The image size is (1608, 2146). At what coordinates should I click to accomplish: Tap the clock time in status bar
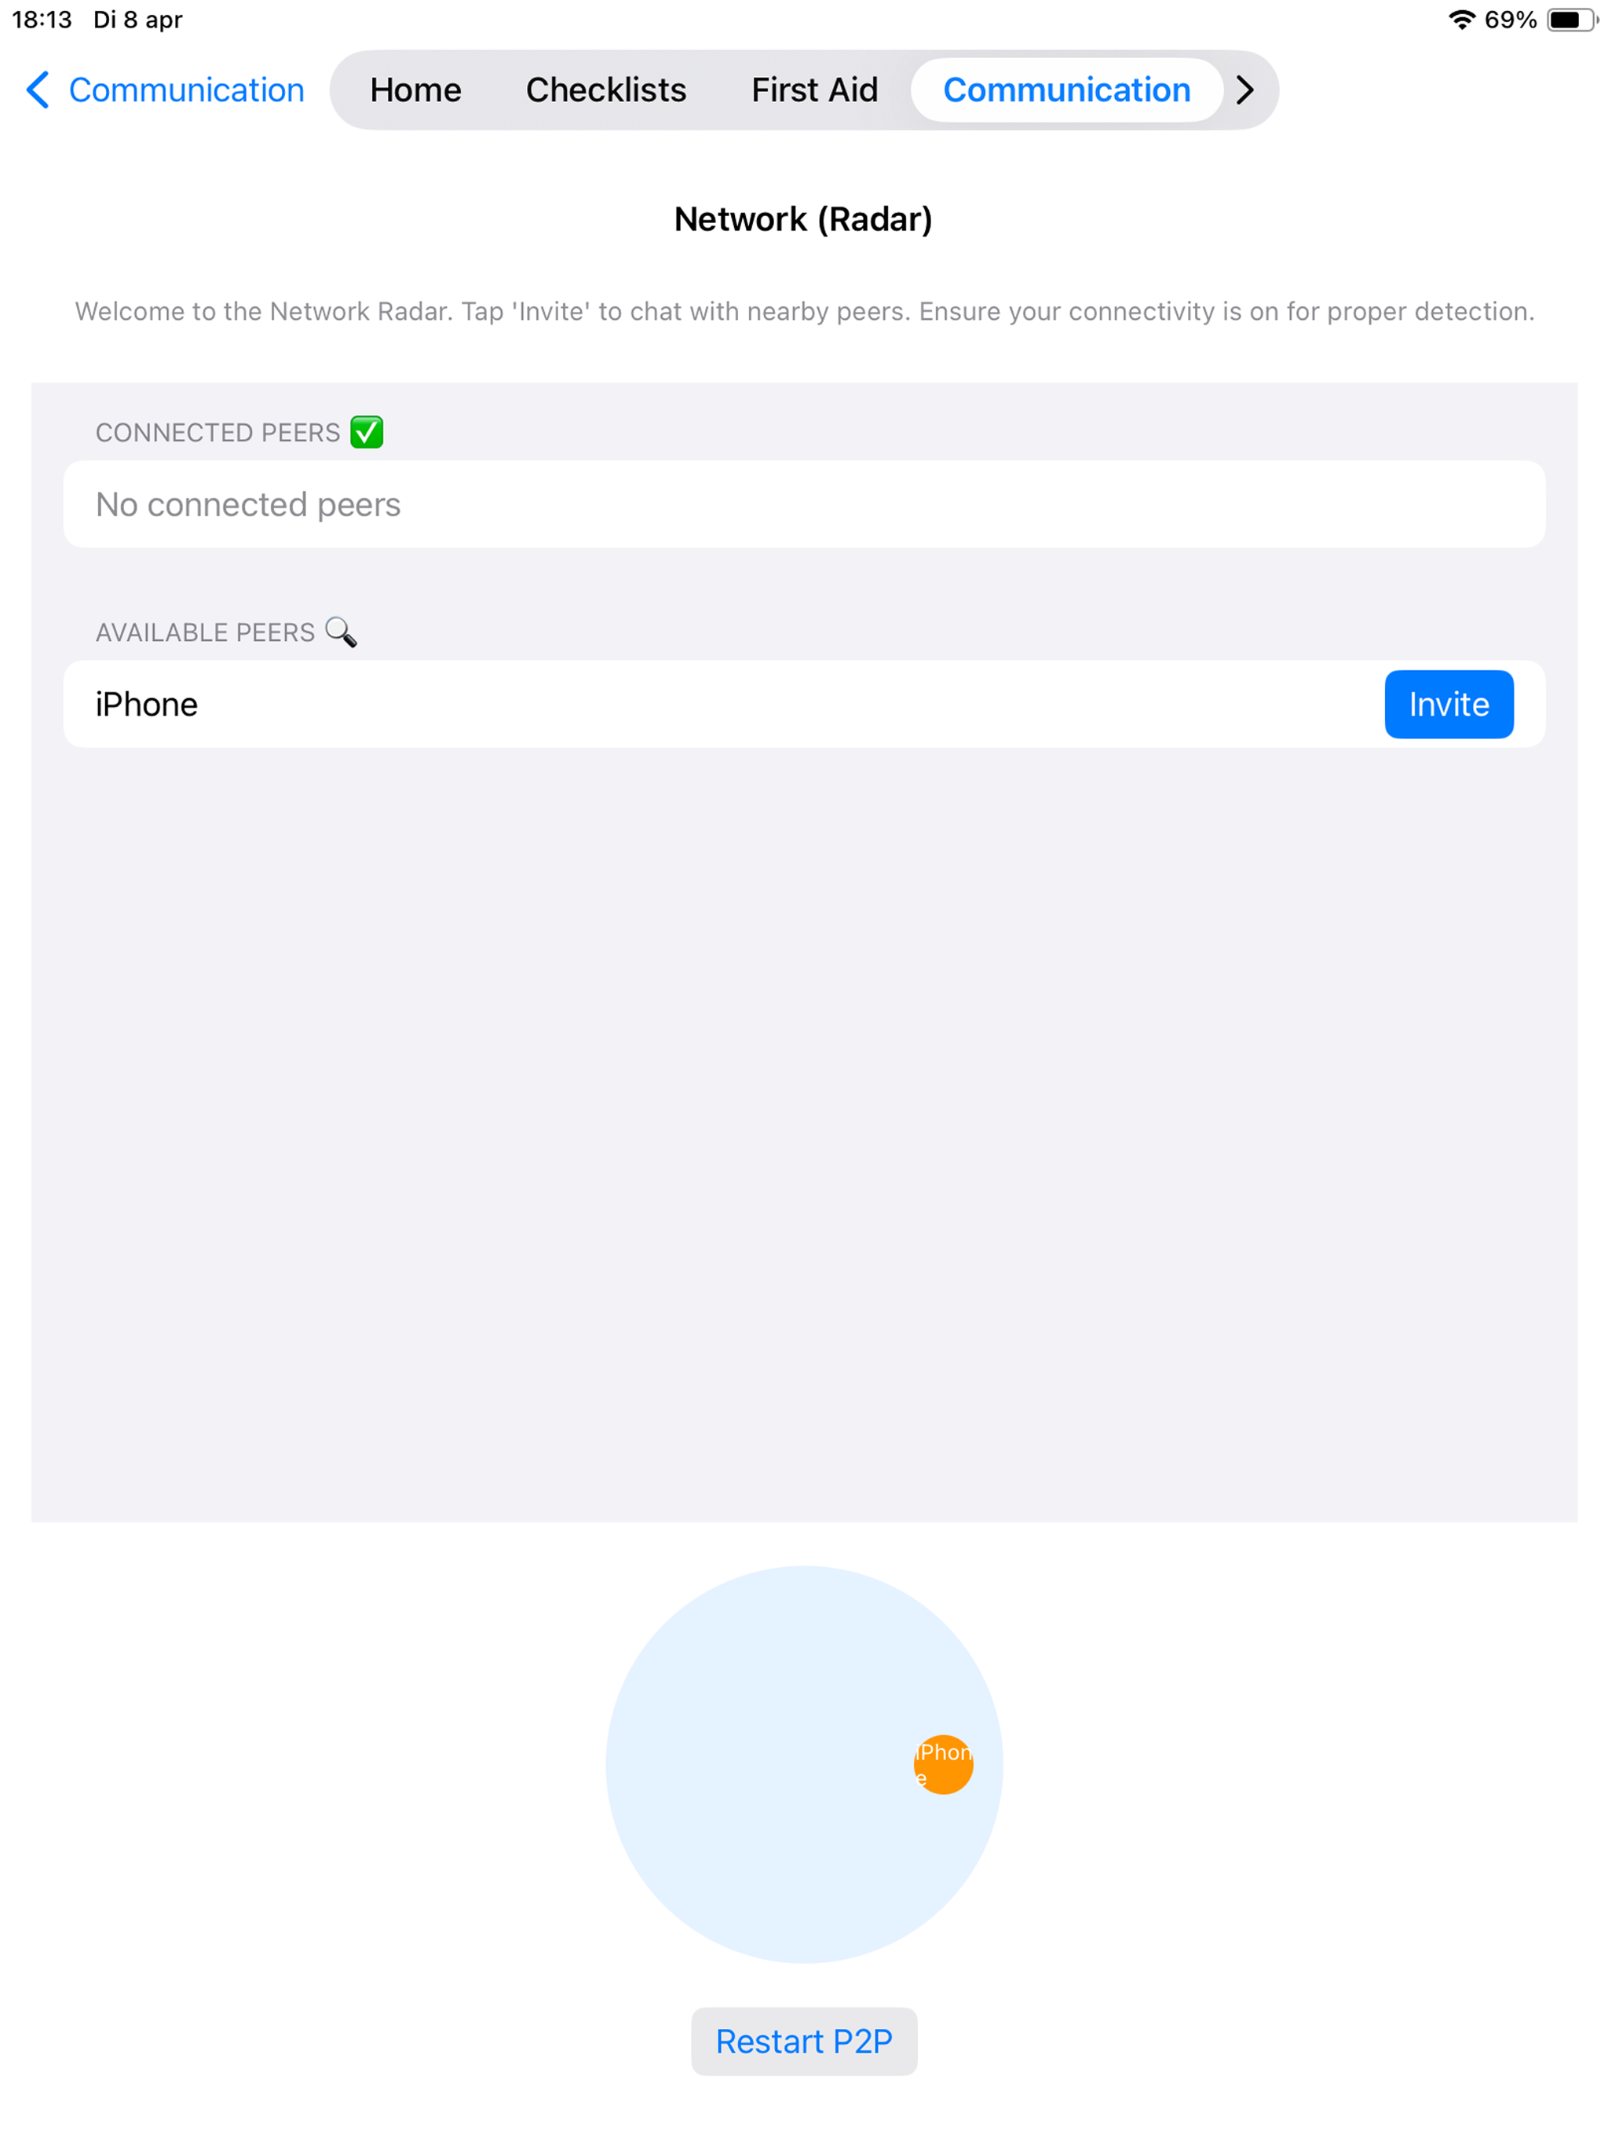coord(42,20)
